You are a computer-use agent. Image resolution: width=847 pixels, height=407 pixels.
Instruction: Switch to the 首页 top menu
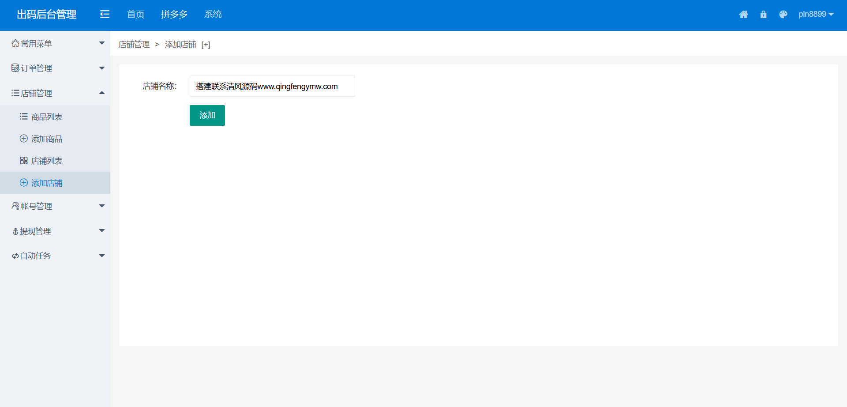(135, 14)
